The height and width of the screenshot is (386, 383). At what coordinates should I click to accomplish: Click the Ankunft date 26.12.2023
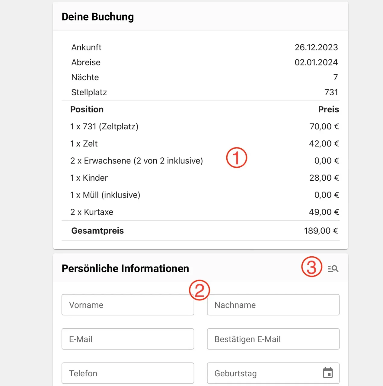pyautogui.click(x=316, y=47)
